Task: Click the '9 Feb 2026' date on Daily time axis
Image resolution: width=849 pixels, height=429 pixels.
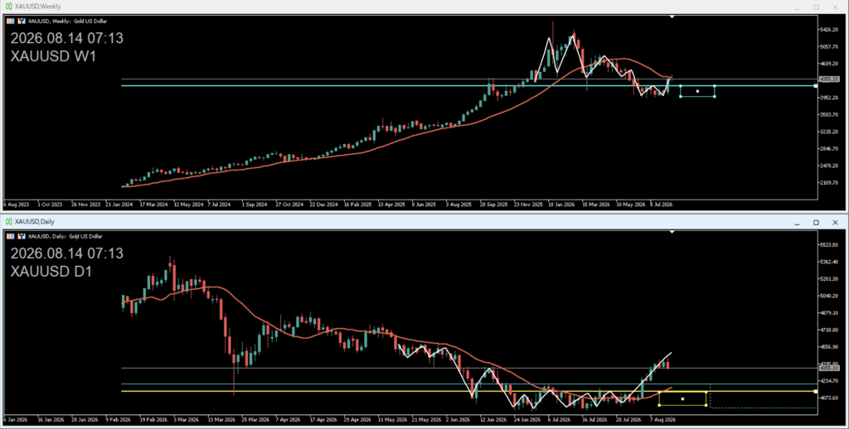Action: tap(119, 420)
